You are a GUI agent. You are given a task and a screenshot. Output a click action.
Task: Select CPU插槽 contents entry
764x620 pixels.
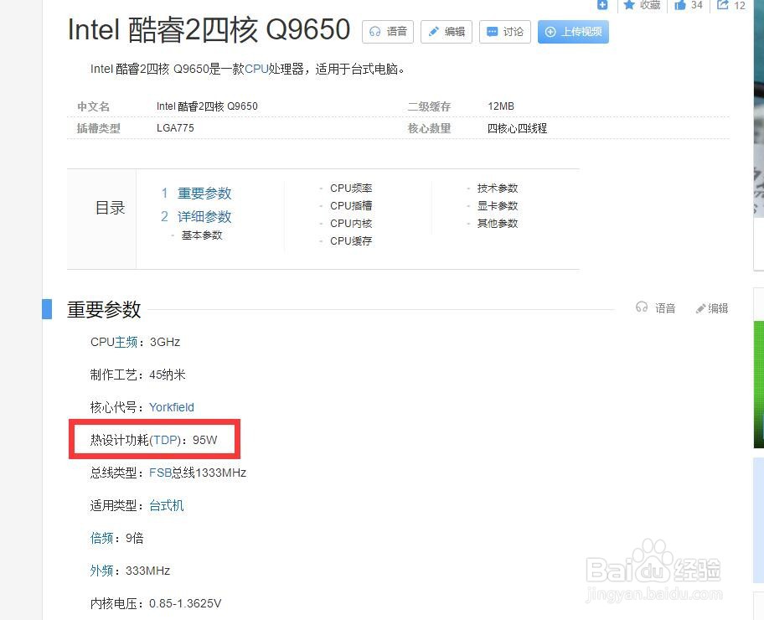351,206
